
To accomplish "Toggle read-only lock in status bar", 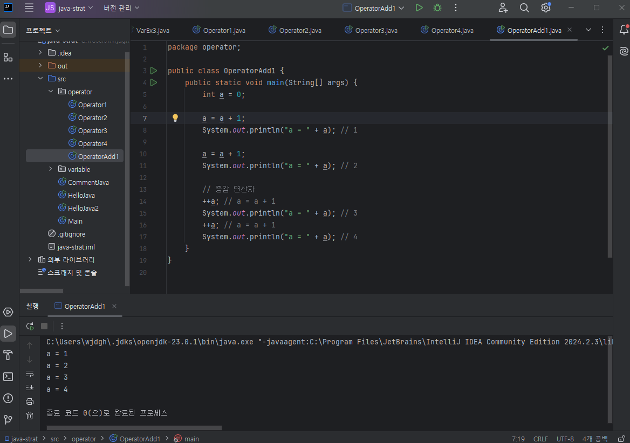I will click(x=621, y=439).
